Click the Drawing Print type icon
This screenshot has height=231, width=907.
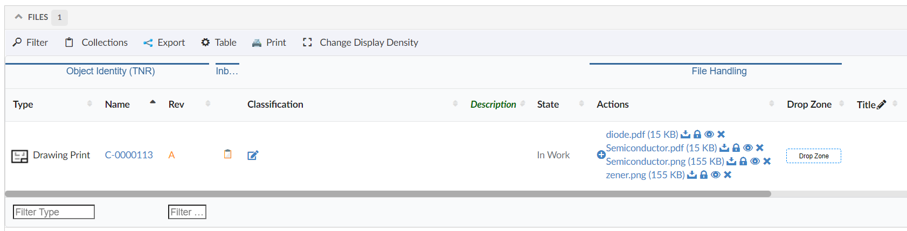click(x=20, y=156)
